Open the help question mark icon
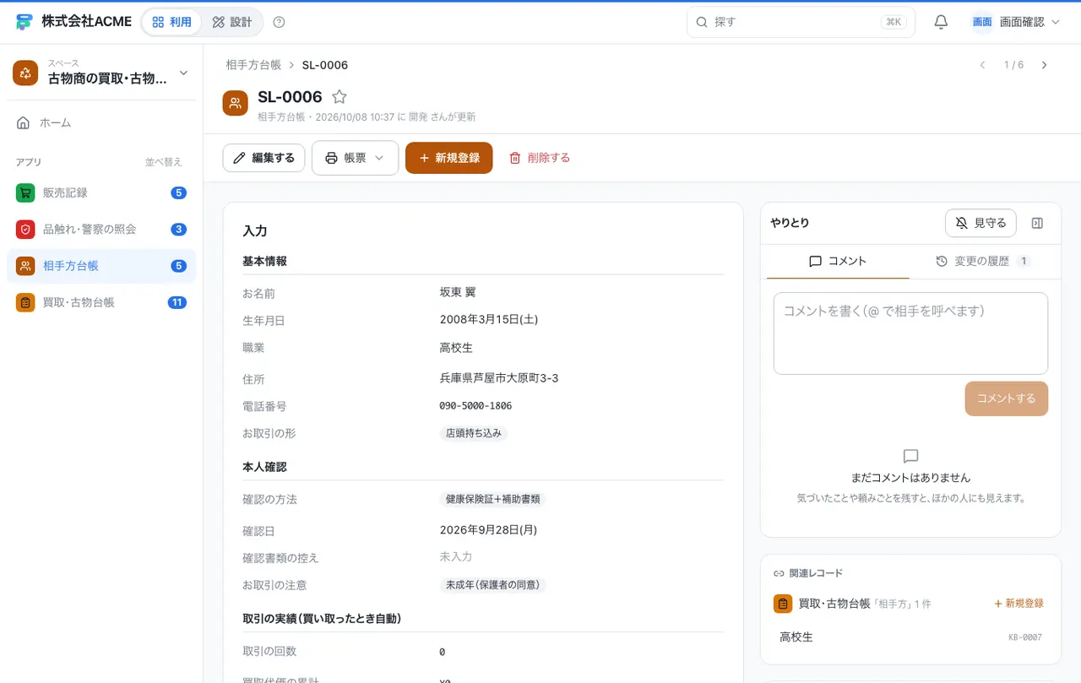This screenshot has height=683, width=1081. click(280, 22)
